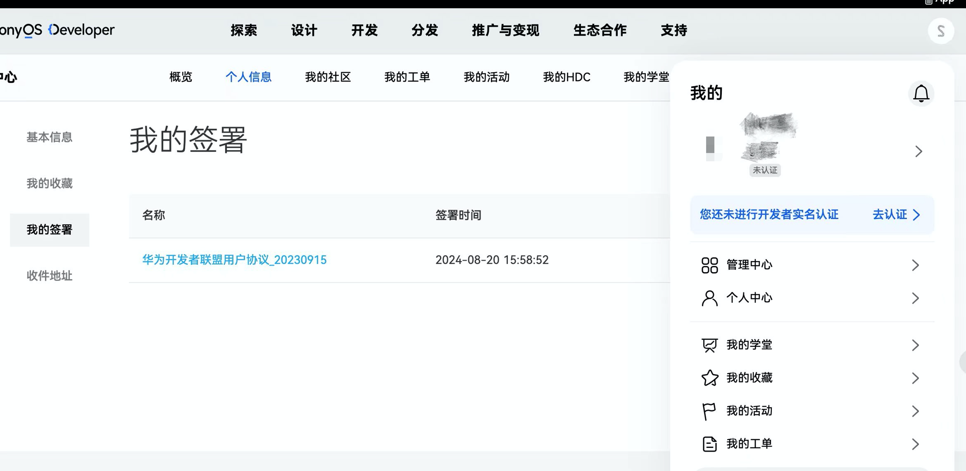Click the chevron on panel 我的工单 row

915,444
